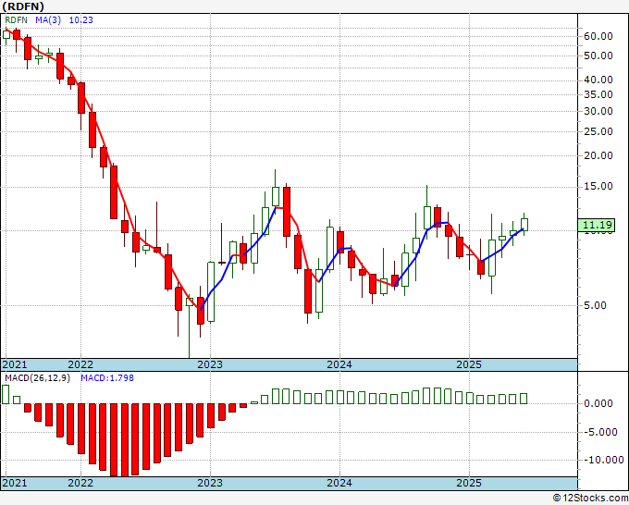Click the 60.00 price axis label
Screen dimensions: 629x505
point(598,36)
